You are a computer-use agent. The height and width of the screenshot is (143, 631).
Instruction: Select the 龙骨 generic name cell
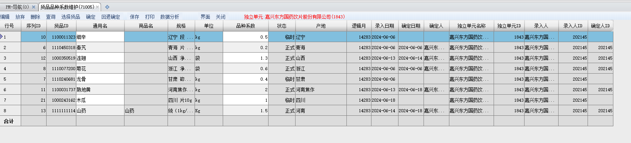(100, 79)
